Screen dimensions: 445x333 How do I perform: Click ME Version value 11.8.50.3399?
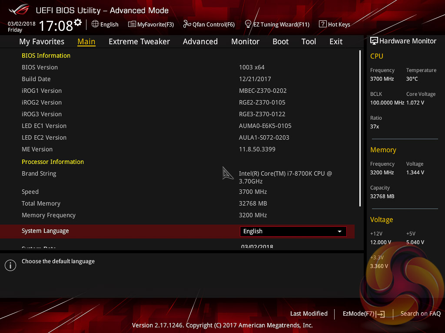tap(257, 149)
